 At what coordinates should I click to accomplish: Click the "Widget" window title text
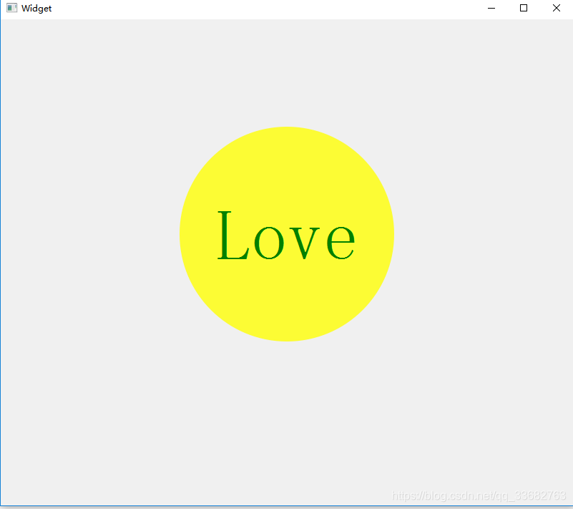pyautogui.click(x=36, y=9)
